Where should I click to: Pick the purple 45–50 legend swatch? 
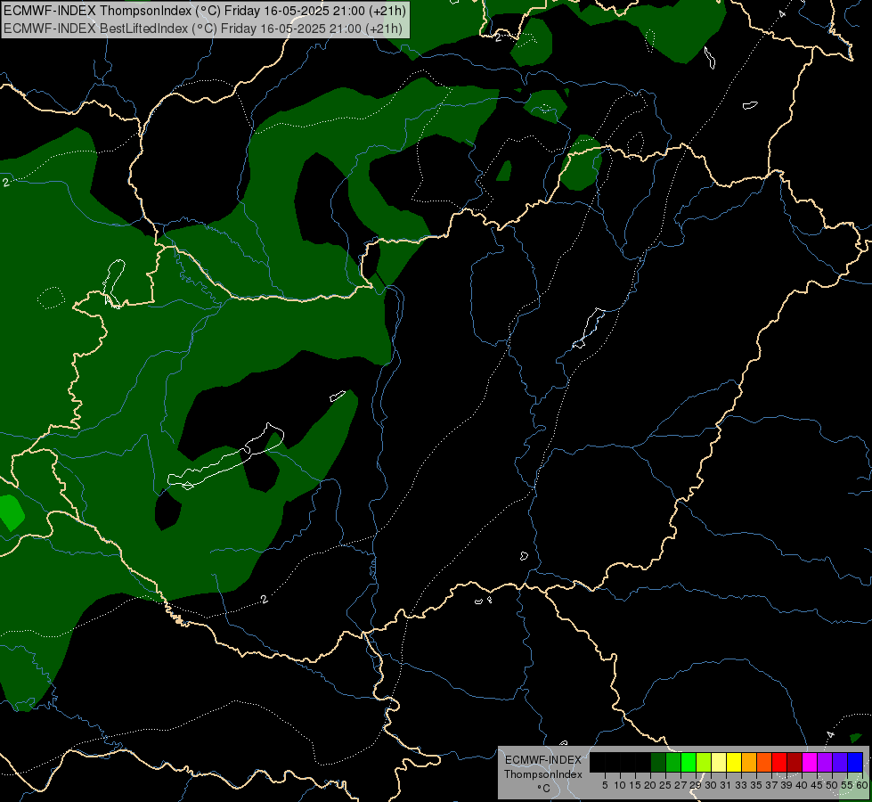pos(825,762)
